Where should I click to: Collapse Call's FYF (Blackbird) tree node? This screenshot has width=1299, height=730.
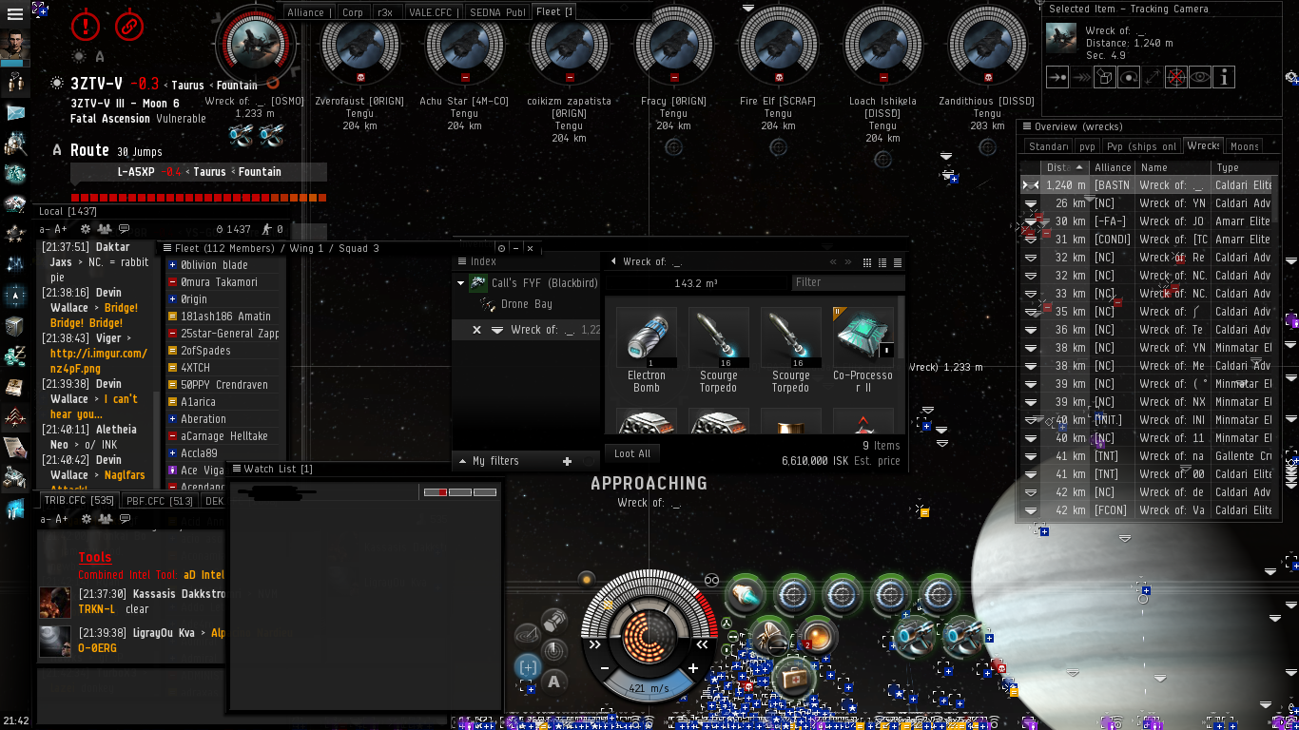point(461,283)
